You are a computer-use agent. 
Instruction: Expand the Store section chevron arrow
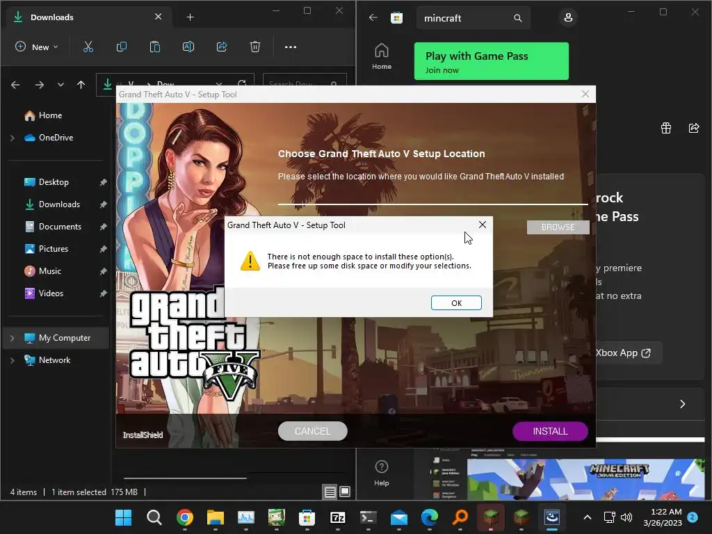(682, 404)
